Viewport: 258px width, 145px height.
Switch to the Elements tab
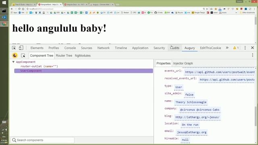click(x=37, y=48)
